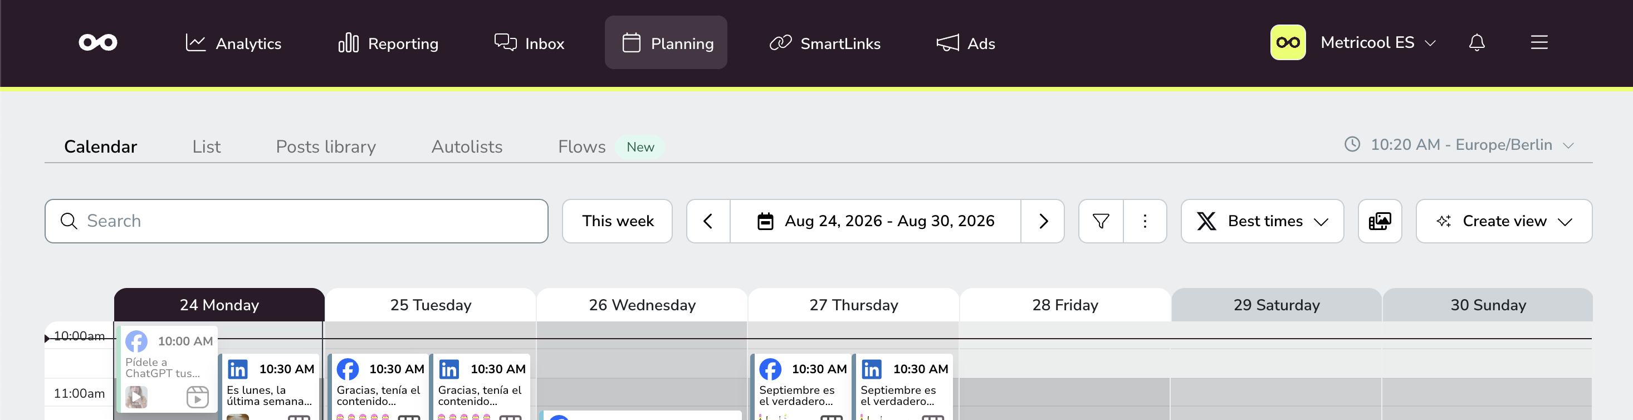Focus the Search input field
The width and height of the screenshot is (1633, 420).
pos(296,221)
